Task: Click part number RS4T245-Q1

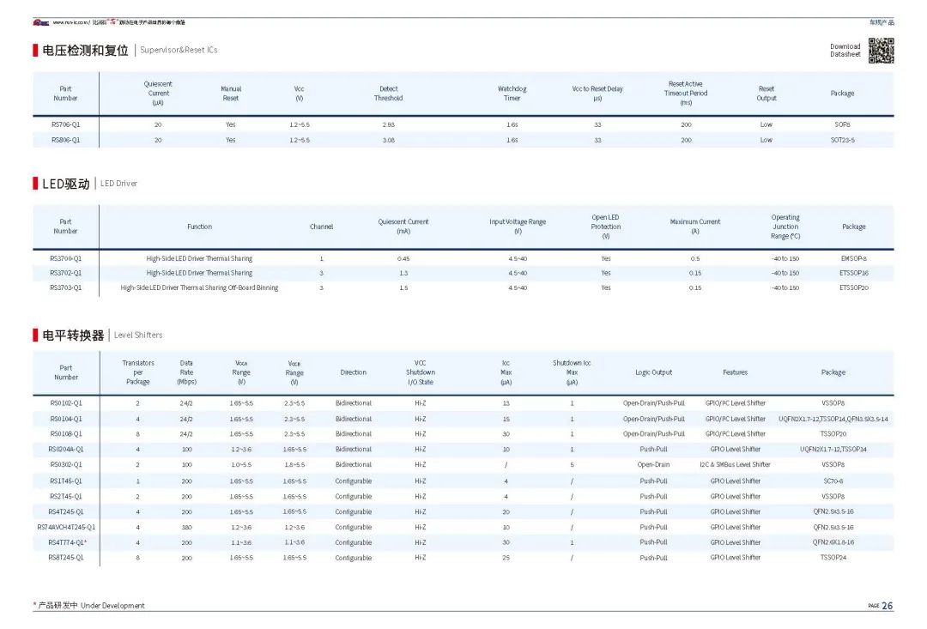Action: coord(66,512)
